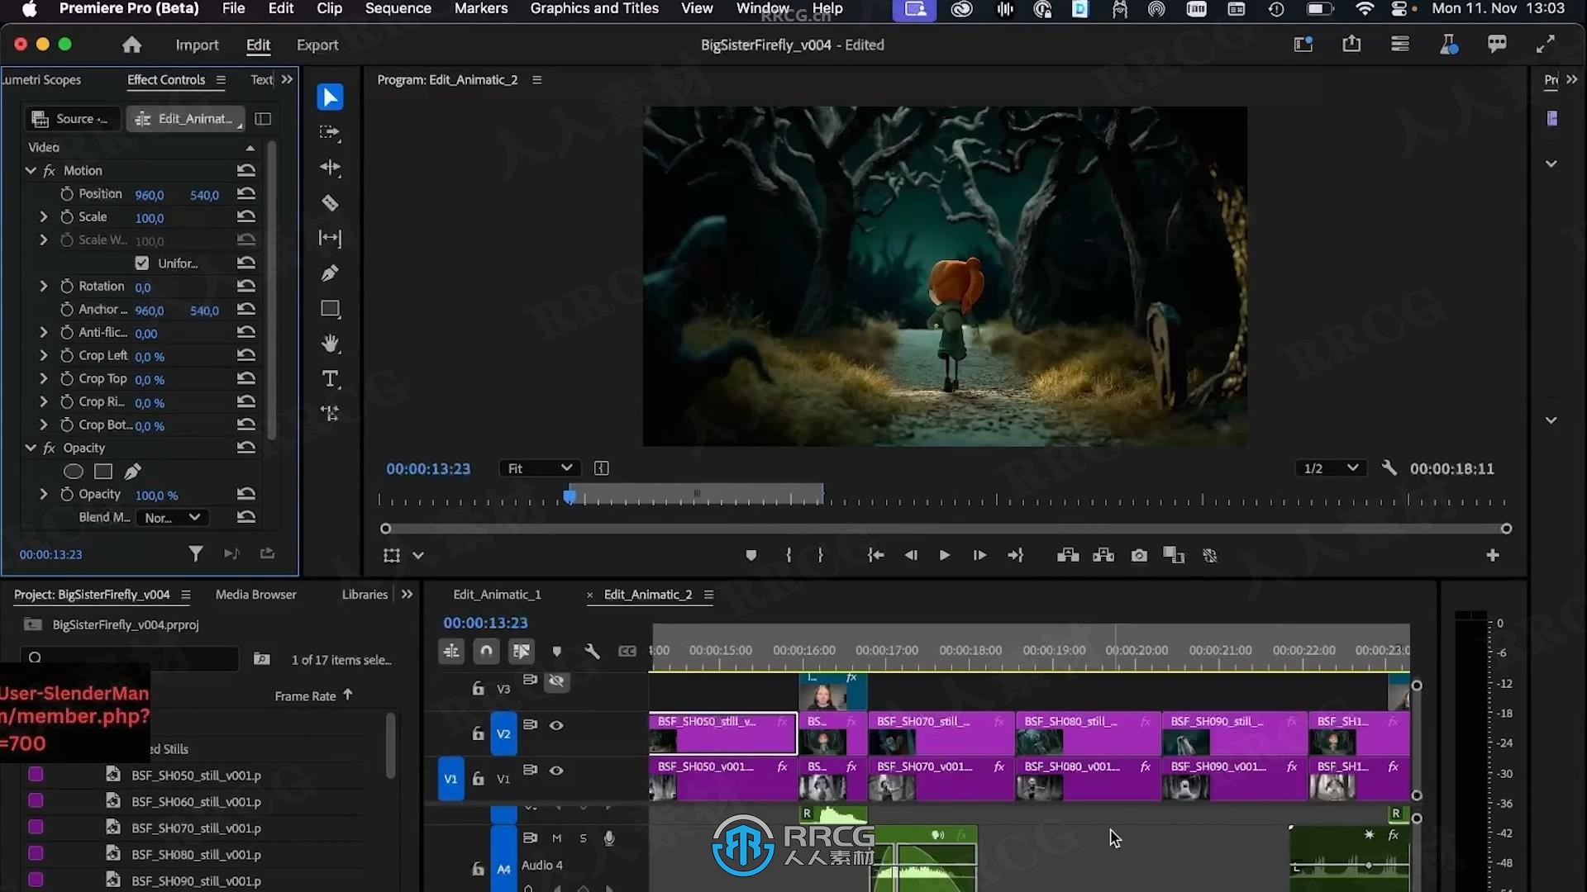The image size is (1587, 892).
Task: Switch to the Lumetri Scopes tab
Action: 41,80
